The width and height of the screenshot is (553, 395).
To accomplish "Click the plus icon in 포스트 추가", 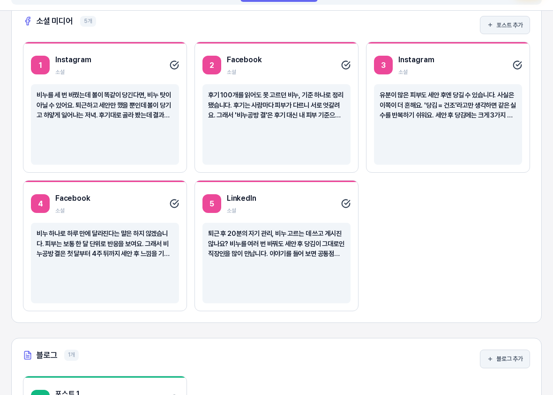I will (490, 25).
